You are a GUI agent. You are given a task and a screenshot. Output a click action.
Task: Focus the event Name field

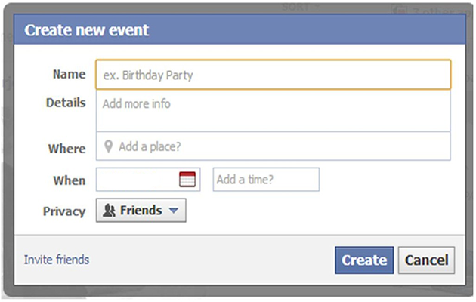(272, 75)
